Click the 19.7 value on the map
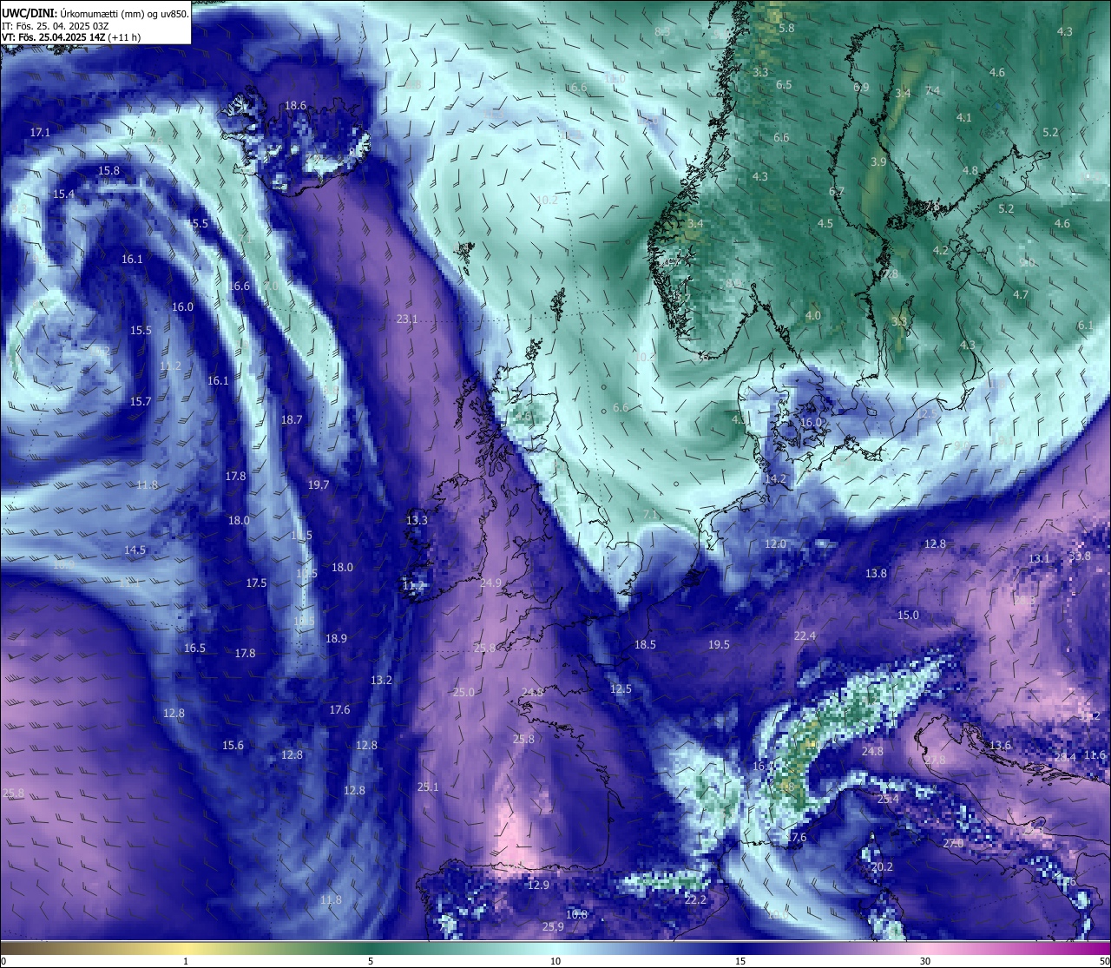This screenshot has height=968, width=1111. (319, 485)
